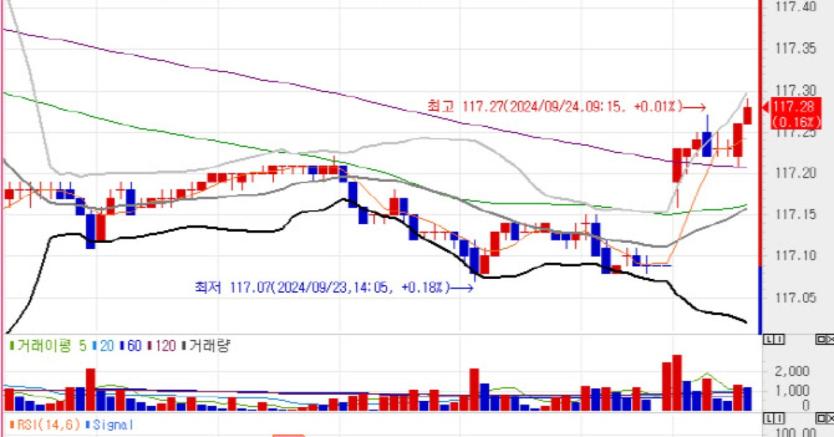Image resolution: width=834 pixels, height=437 pixels.
Task: Close the volume panel using its X icon
Action: pos(830,339)
